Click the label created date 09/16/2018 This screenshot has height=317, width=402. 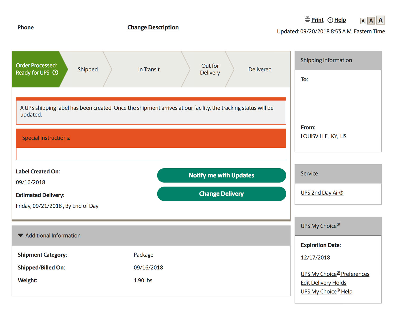pyautogui.click(x=31, y=182)
